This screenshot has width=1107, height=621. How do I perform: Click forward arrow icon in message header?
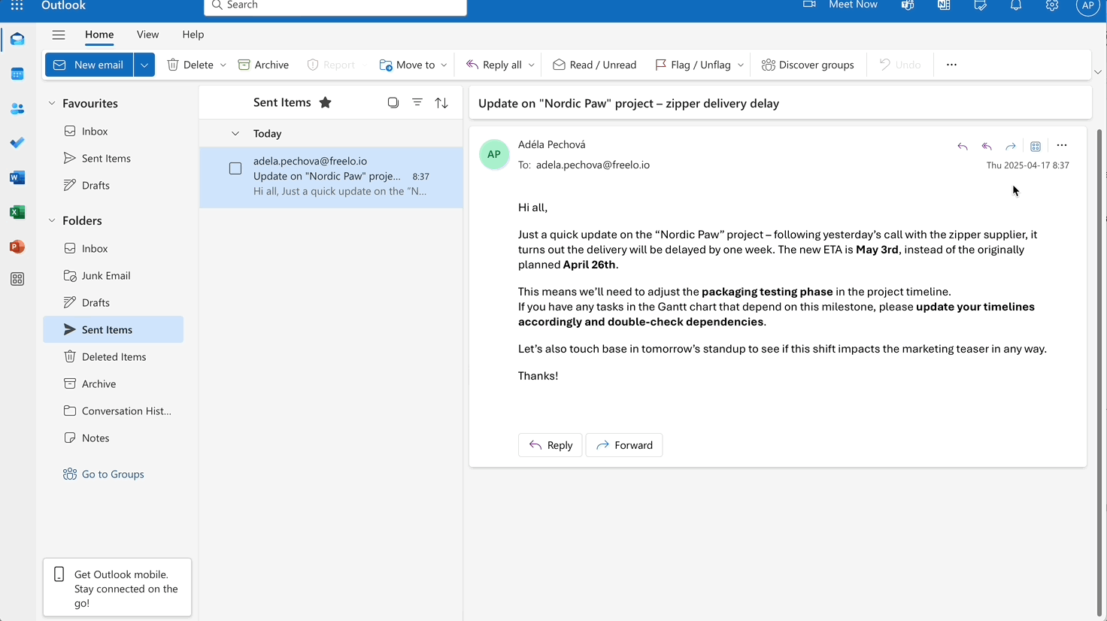click(1011, 146)
